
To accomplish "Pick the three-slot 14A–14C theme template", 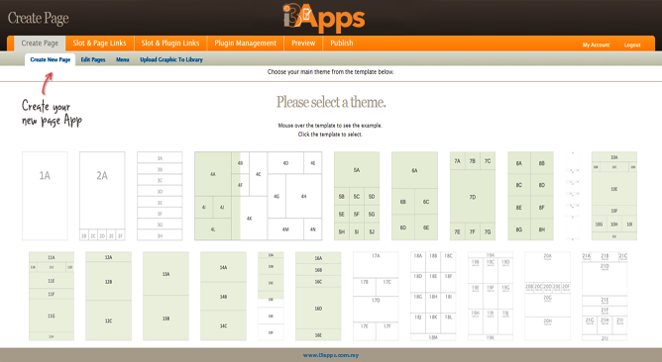I will 223,297.
